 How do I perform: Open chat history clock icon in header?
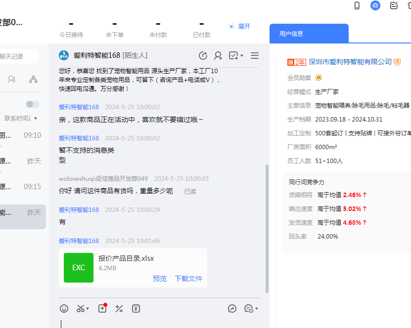203,56
